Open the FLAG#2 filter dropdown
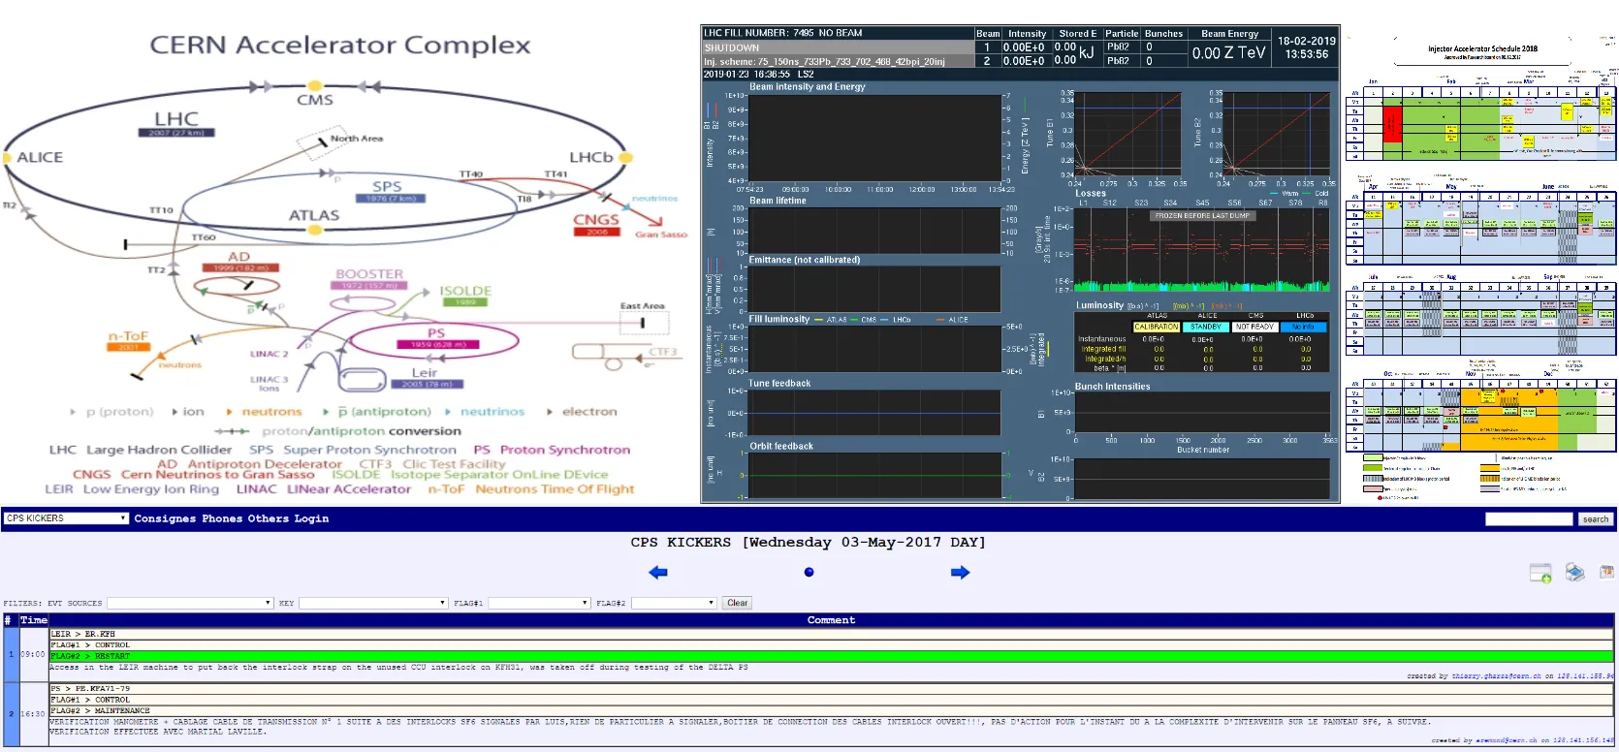This screenshot has height=752, width=1619. (674, 603)
